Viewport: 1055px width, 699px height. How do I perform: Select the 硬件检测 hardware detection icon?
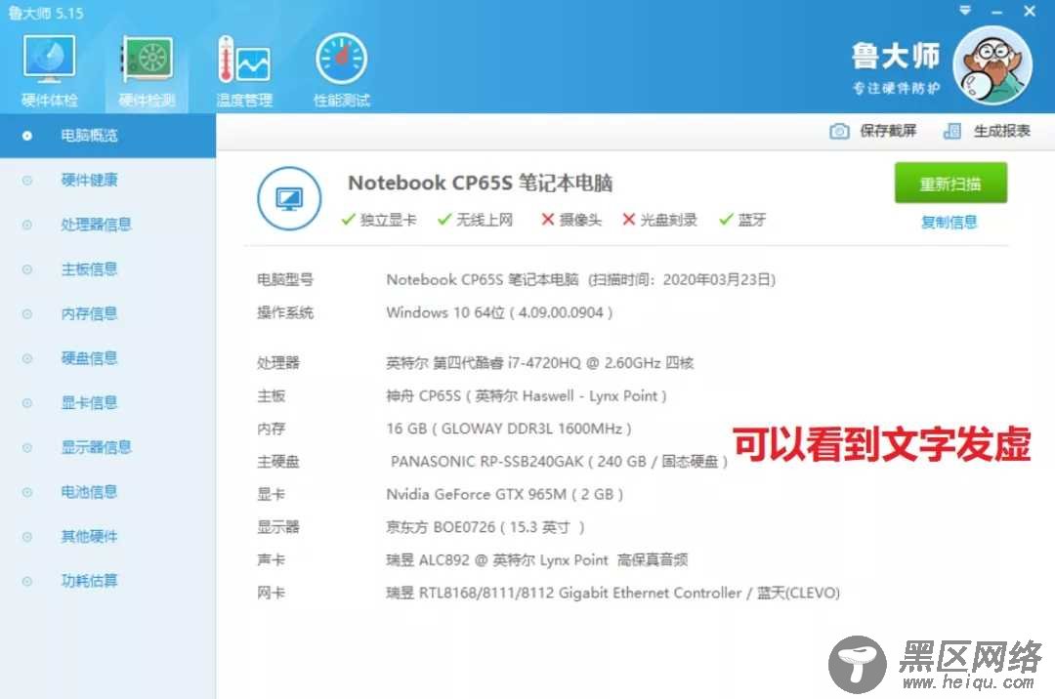[147, 71]
